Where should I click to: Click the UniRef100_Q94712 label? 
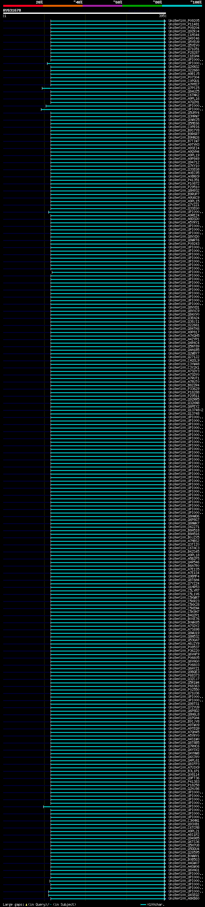[184, 162]
